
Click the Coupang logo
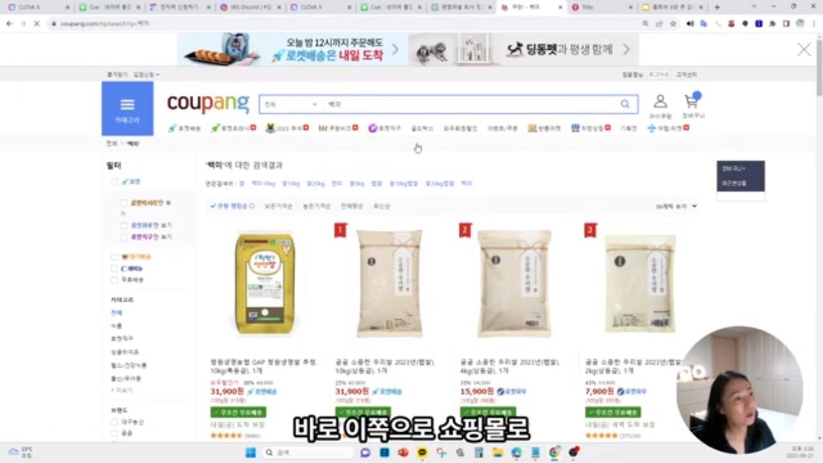[208, 104]
